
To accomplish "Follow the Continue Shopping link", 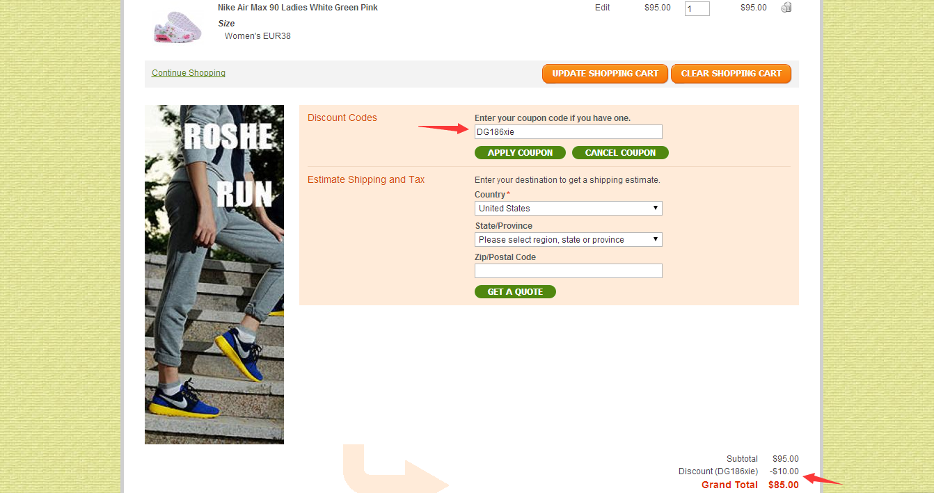I will (x=189, y=73).
